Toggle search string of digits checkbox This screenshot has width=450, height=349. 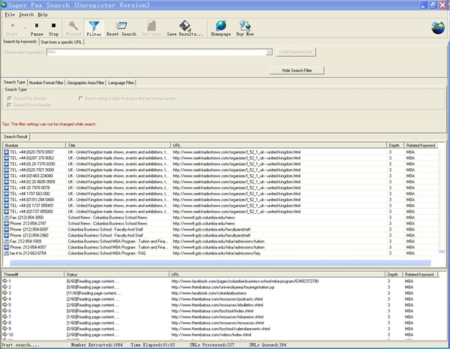pyautogui.click(x=81, y=98)
